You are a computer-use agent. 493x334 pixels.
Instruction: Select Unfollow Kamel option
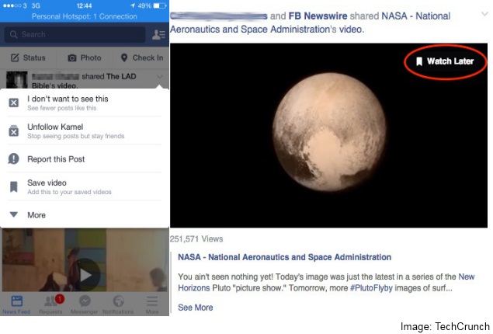coord(85,130)
